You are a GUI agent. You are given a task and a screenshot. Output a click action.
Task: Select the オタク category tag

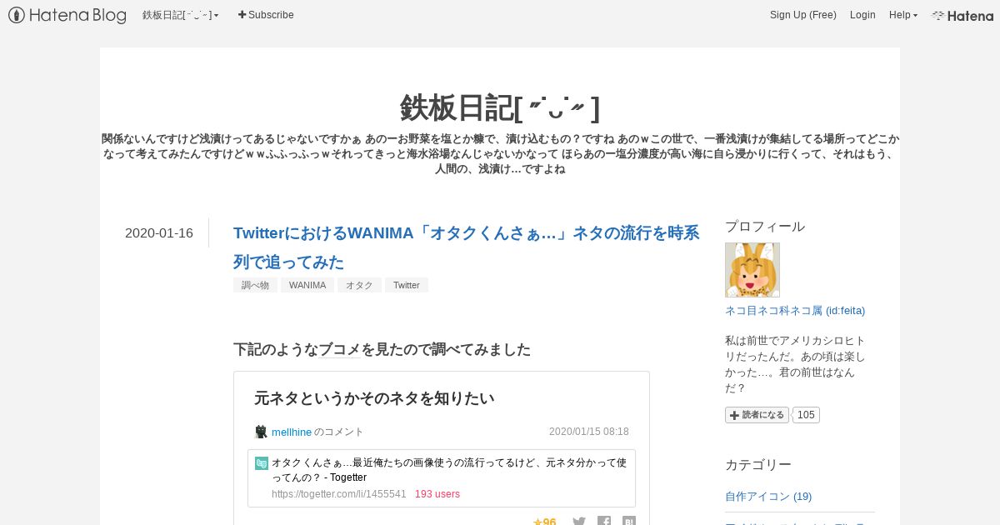(x=359, y=285)
